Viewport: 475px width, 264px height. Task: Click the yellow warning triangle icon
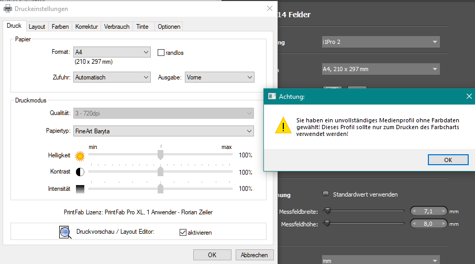pyautogui.click(x=283, y=126)
